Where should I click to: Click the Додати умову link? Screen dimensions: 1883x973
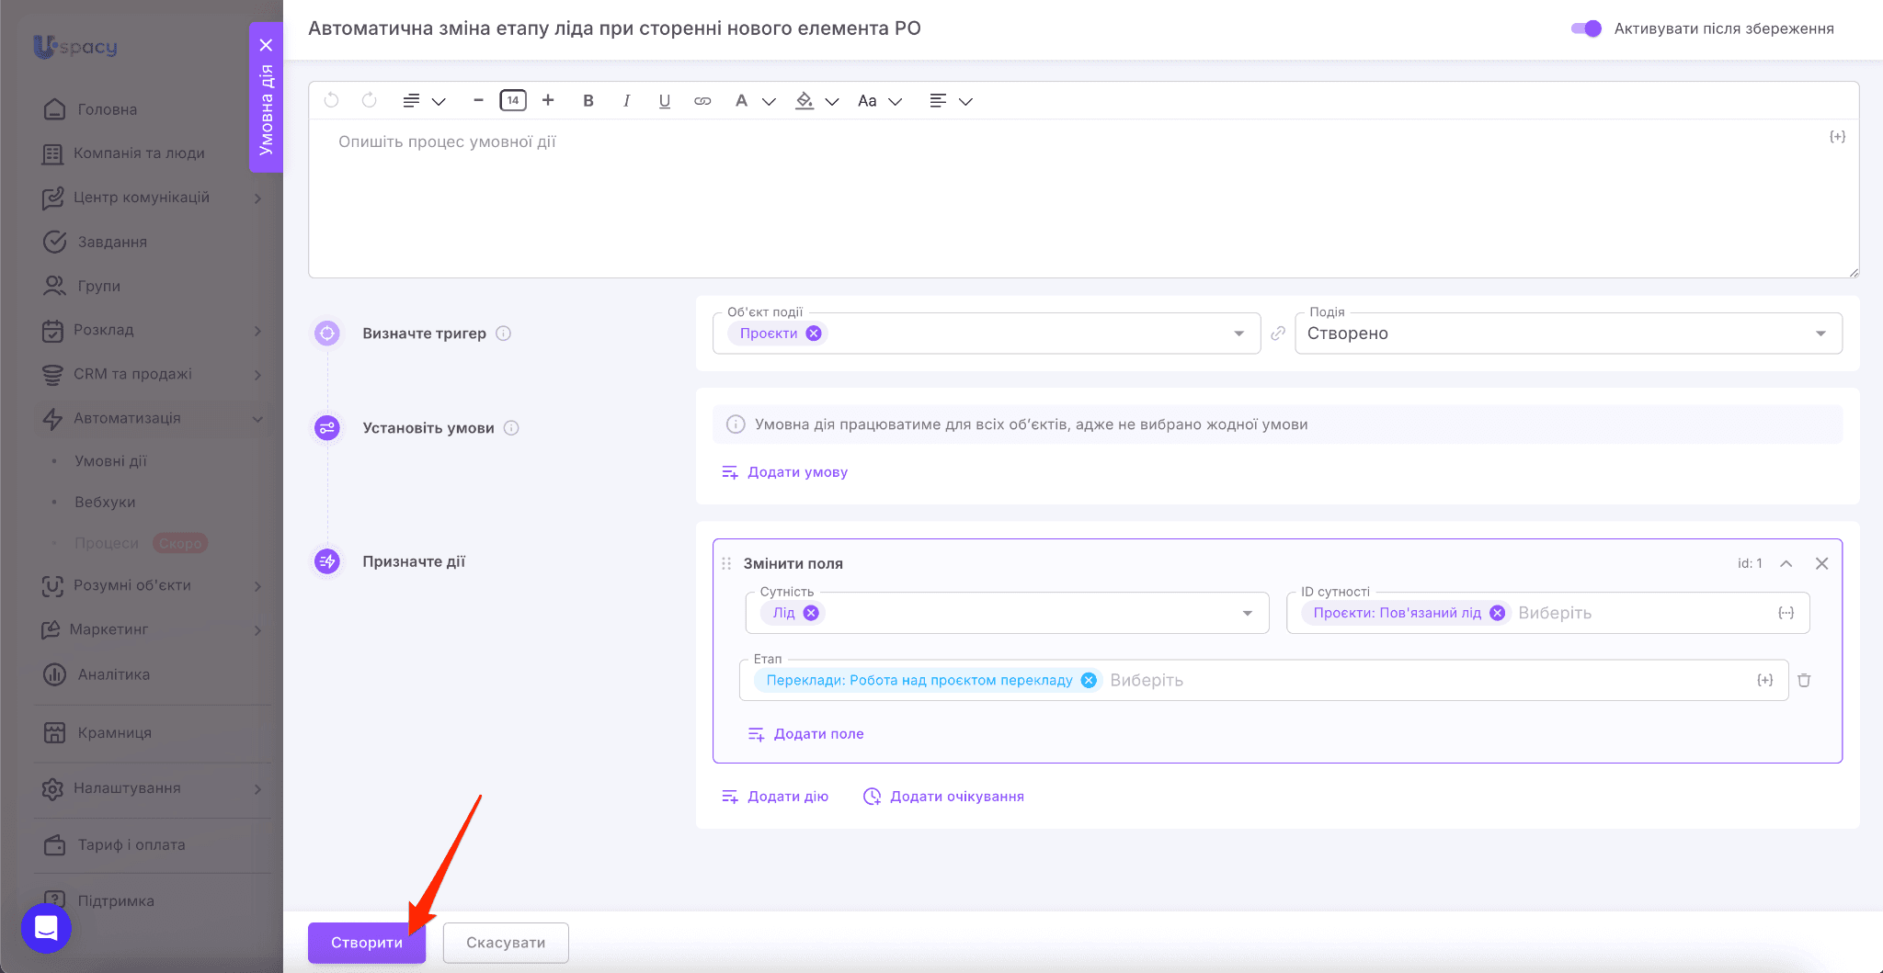(x=796, y=472)
